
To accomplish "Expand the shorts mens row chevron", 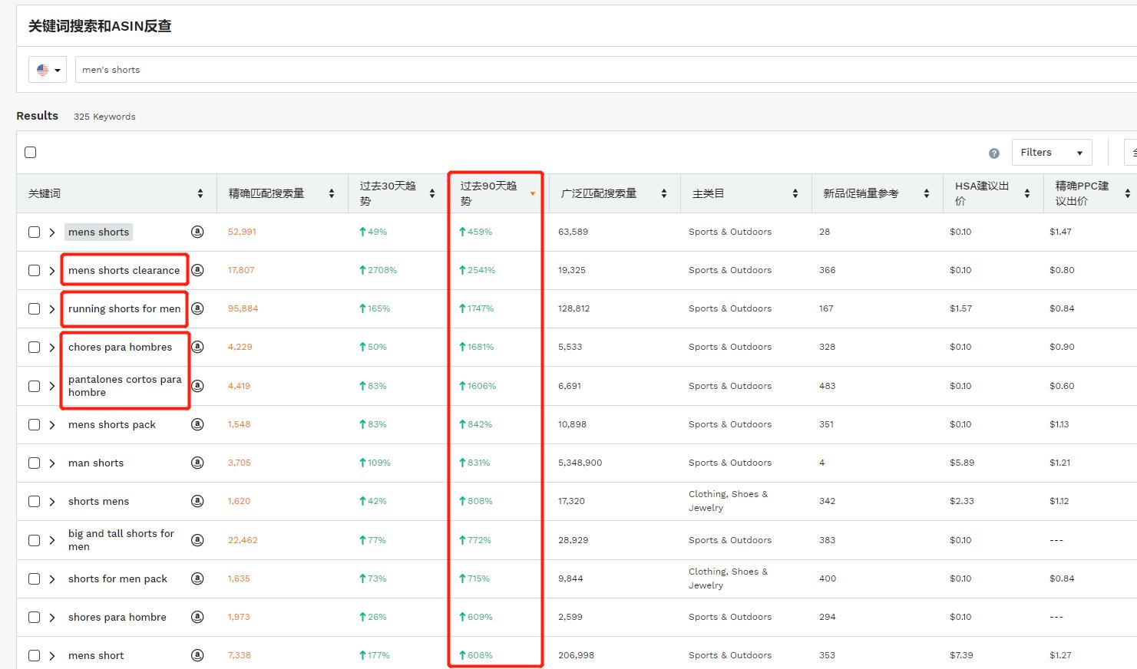I will click(x=52, y=502).
